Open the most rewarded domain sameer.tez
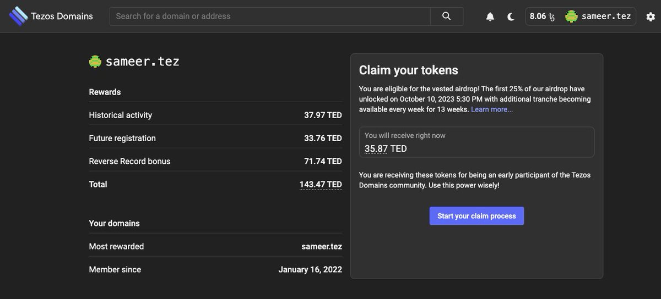The width and height of the screenshot is (661, 299). 322,246
